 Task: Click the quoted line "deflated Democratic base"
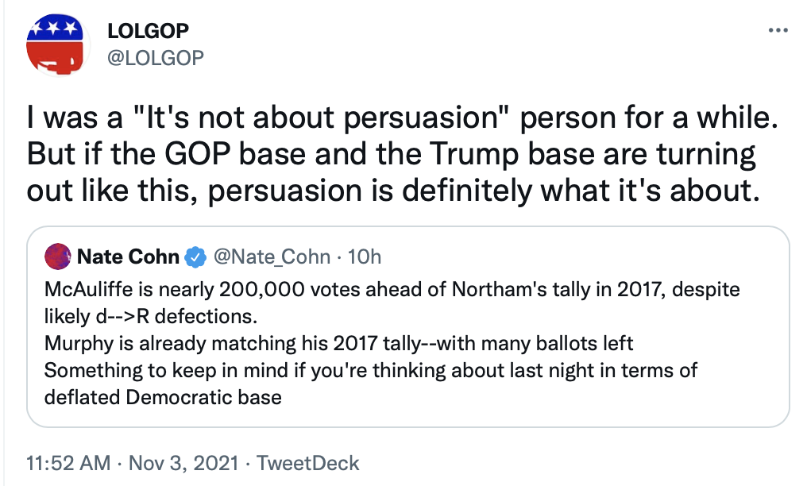click(164, 395)
